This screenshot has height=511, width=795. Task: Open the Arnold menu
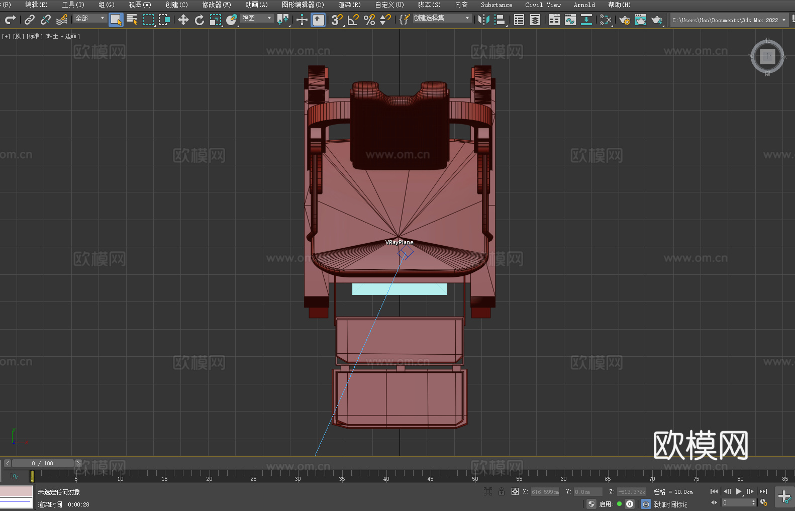pos(584,5)
